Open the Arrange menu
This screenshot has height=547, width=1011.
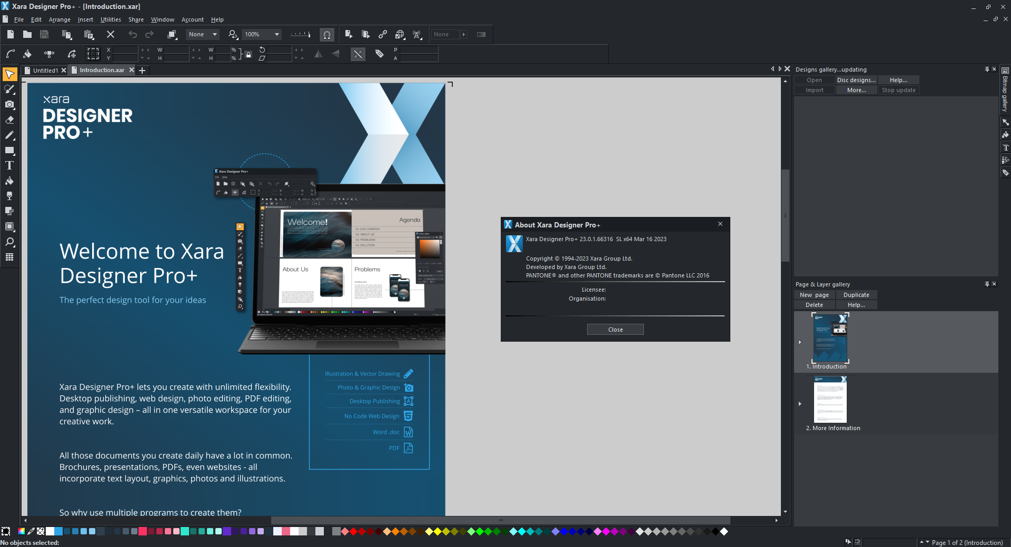pyautogui.click(x=60, y=19)
